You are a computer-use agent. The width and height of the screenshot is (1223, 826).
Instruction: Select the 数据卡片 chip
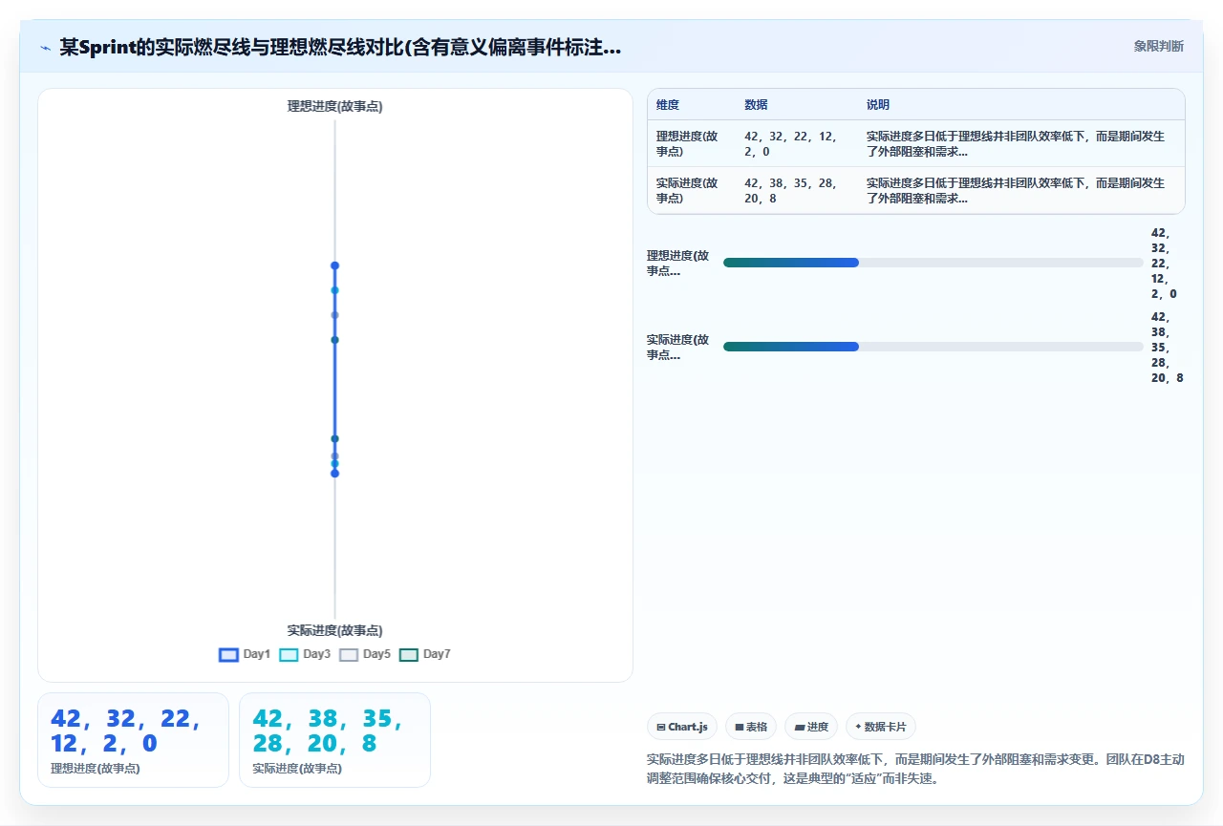(x=881, y=727)
